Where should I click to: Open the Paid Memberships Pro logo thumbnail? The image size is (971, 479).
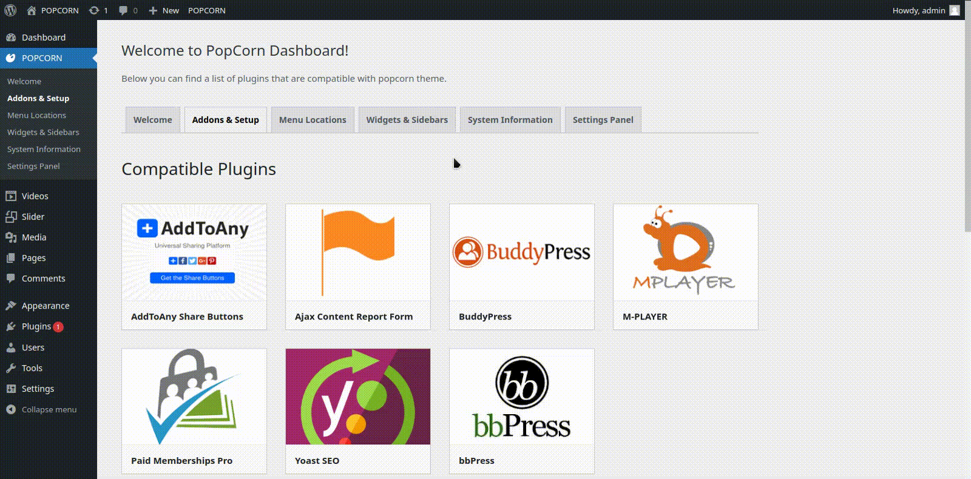(x=194, y=397)
